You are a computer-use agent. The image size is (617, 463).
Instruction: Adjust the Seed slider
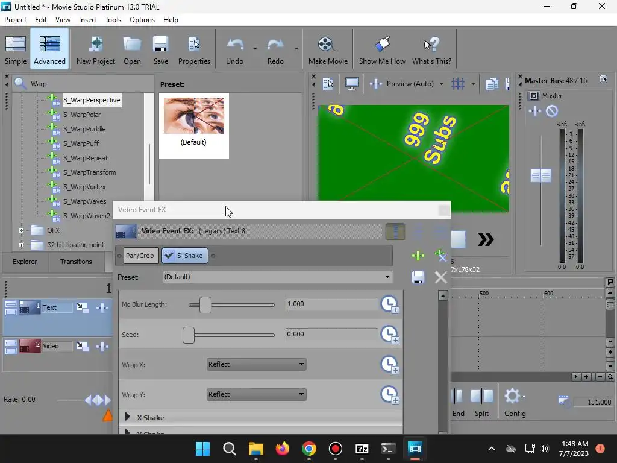(x=189, y=335)
